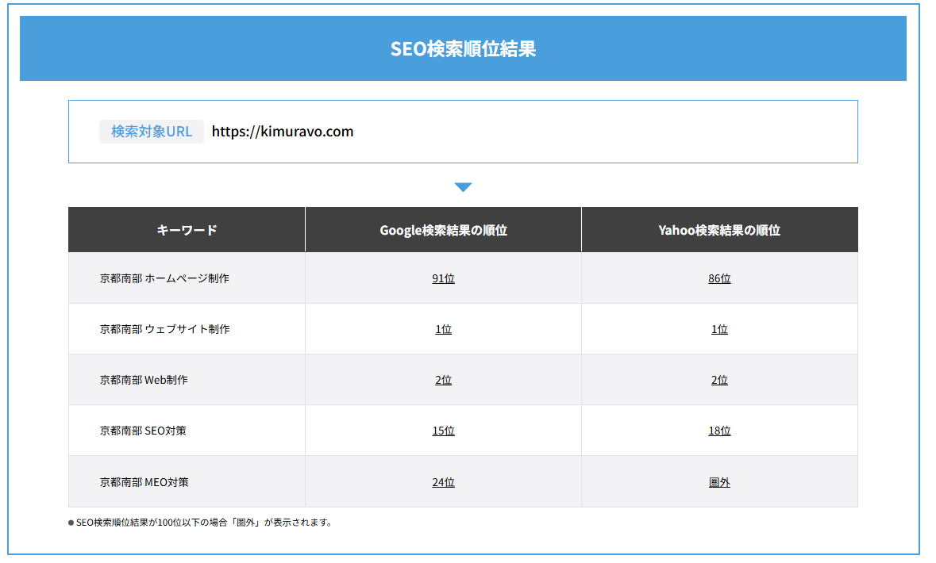Open the 2位 Google link for 京都南部 Web制作

pos(443,379)
